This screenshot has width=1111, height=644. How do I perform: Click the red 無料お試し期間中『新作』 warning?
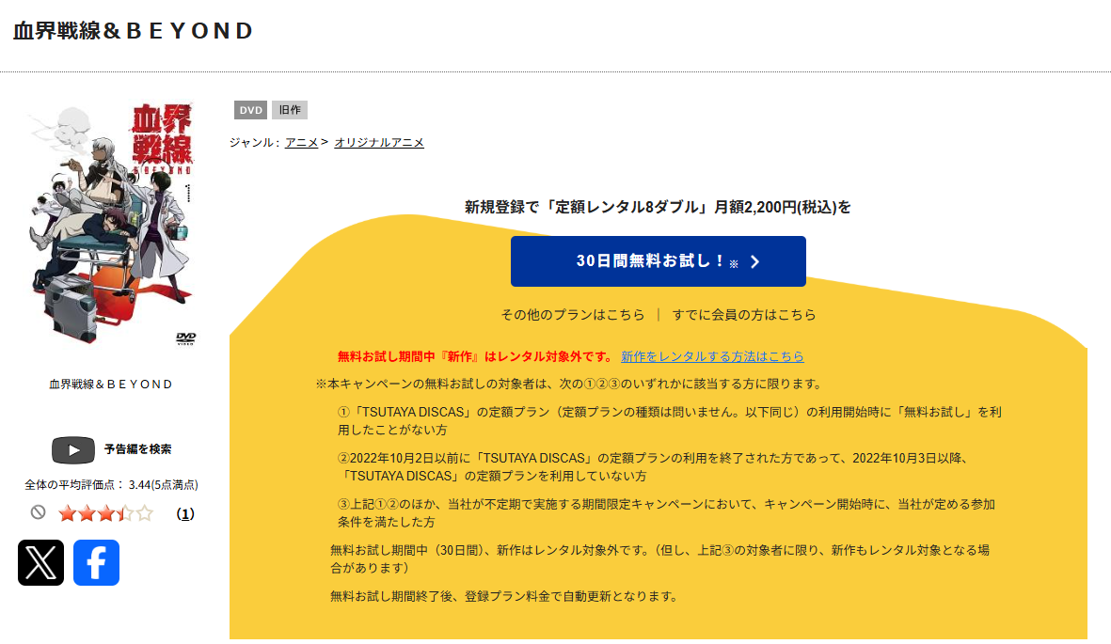pyautogui.click(x=475, y=356)
